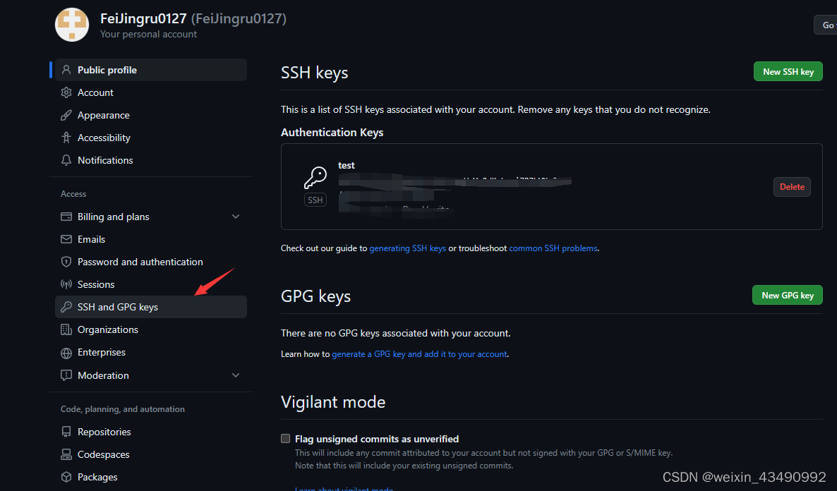Click the Notifications bell icon

coord(66,160)
